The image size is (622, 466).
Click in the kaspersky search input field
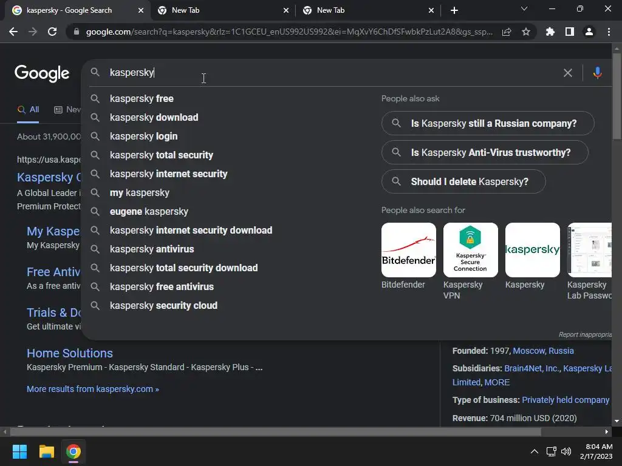tap(329, 73)
